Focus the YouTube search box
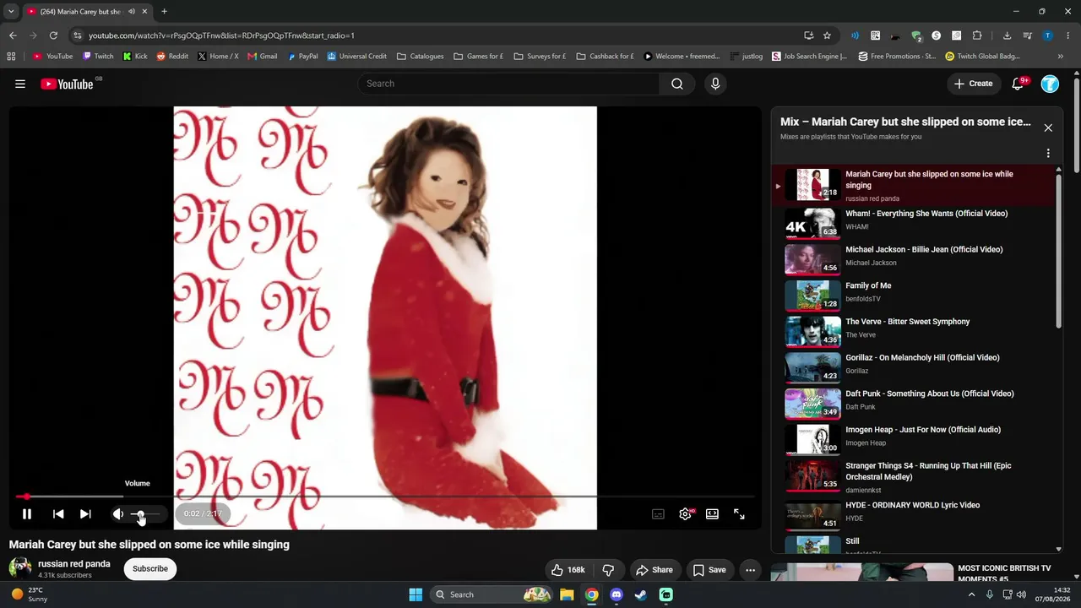This screenshot has width=1081, height=608. [508, 84]
